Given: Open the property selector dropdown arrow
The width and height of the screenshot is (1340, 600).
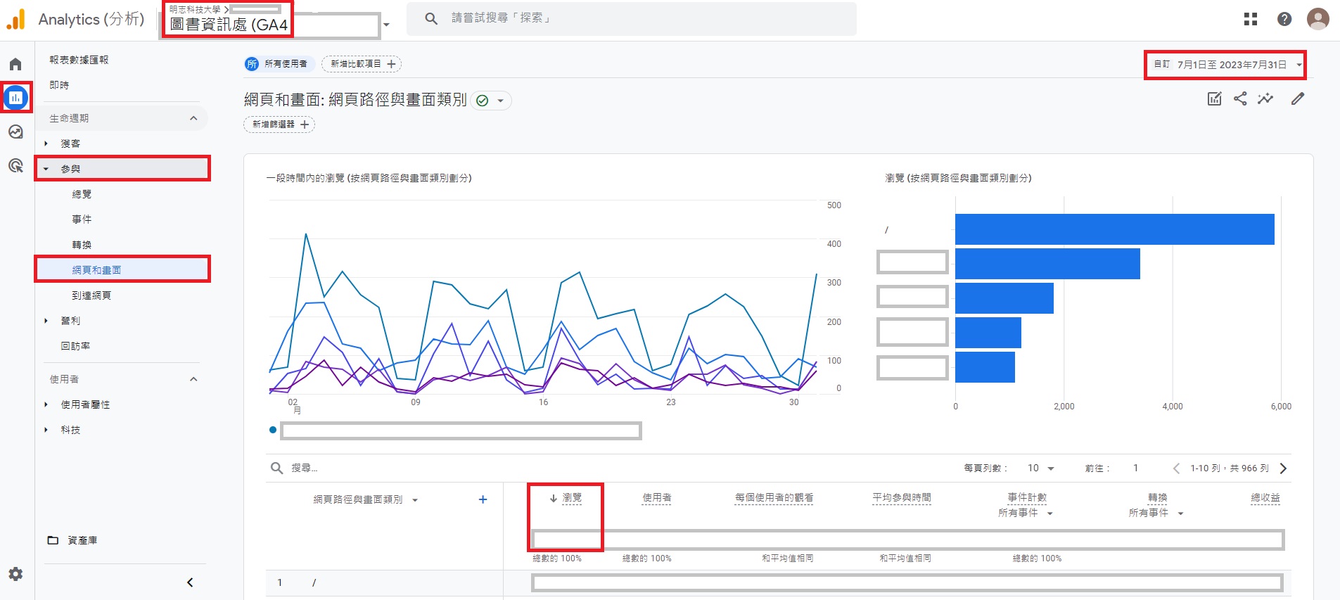Looking at the screenshot, I should 386,25.
